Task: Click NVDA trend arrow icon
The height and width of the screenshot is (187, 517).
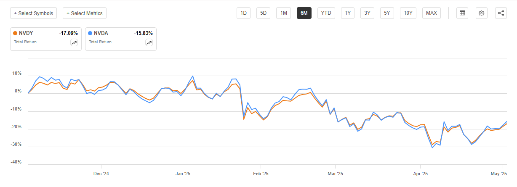Action: tap(149, 42)
